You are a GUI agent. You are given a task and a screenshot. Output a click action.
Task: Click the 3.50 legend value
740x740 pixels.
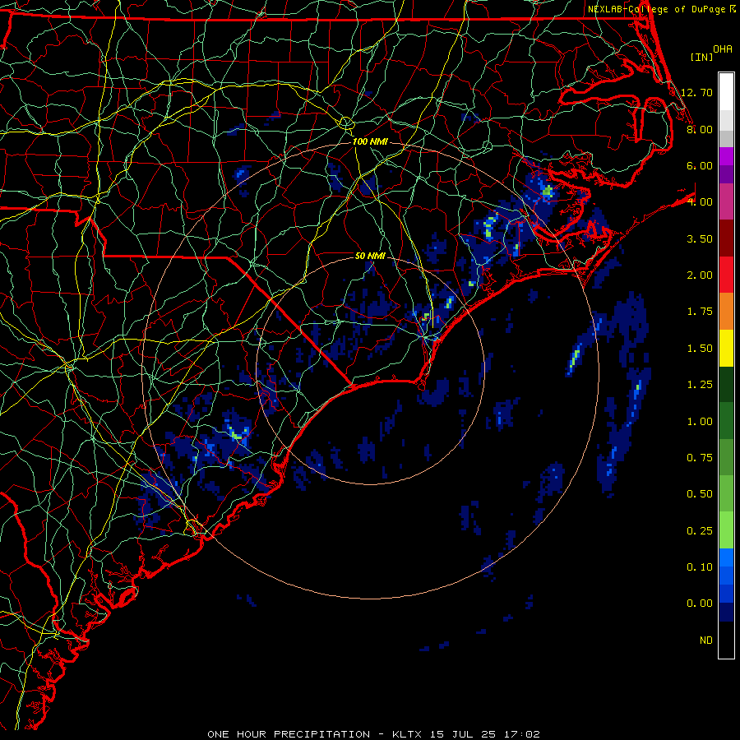point(700,238)
